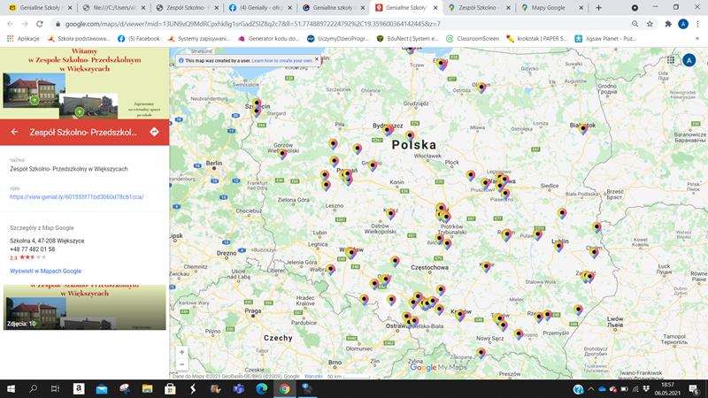Viewport: 708px width, 398px height.
Task: Click the directions icon in the red header
Action: click(154, 132)
